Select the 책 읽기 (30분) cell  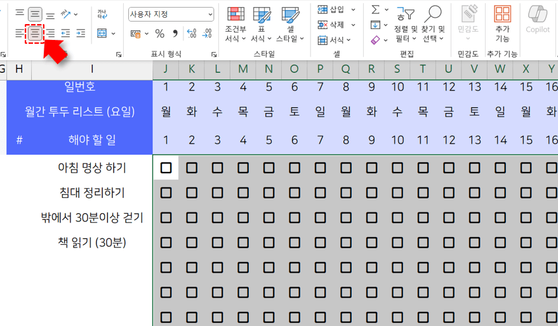tap(92, 242)
